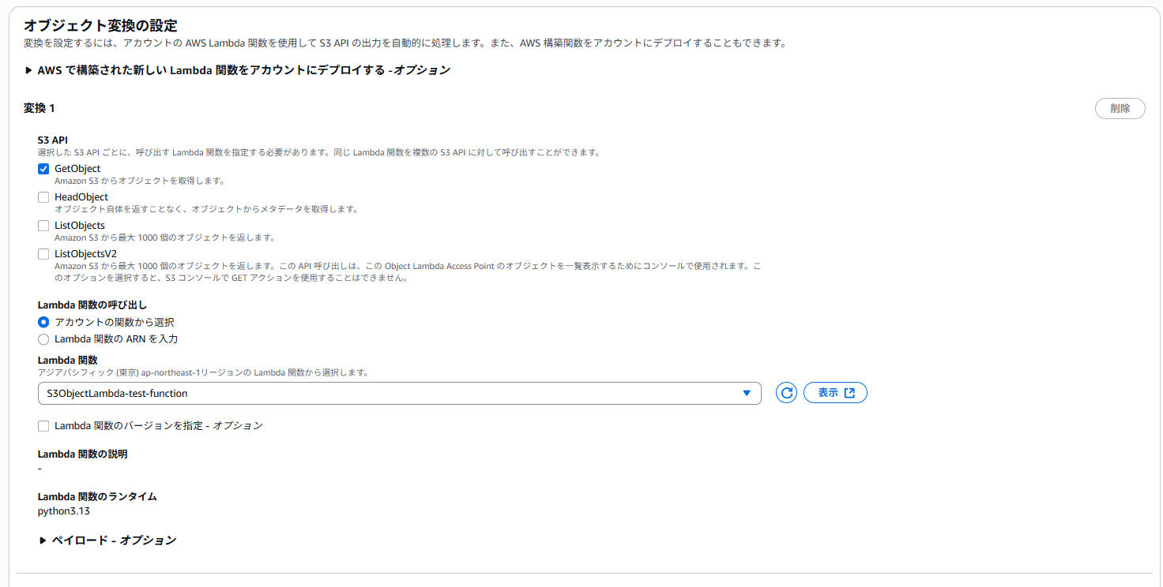Click 'Amazon S3 からオブジェクトを取得します' description

[x=140, y=181]
